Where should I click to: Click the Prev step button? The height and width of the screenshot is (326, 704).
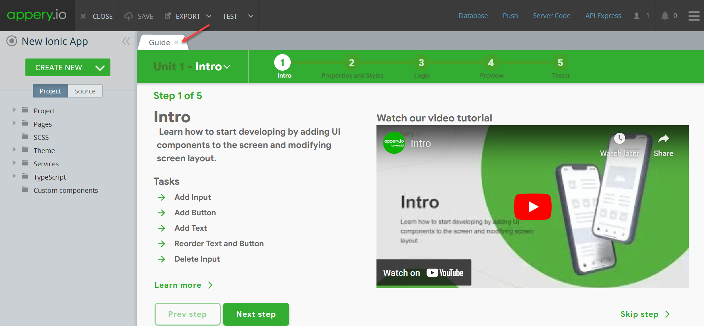coord(188,314)
